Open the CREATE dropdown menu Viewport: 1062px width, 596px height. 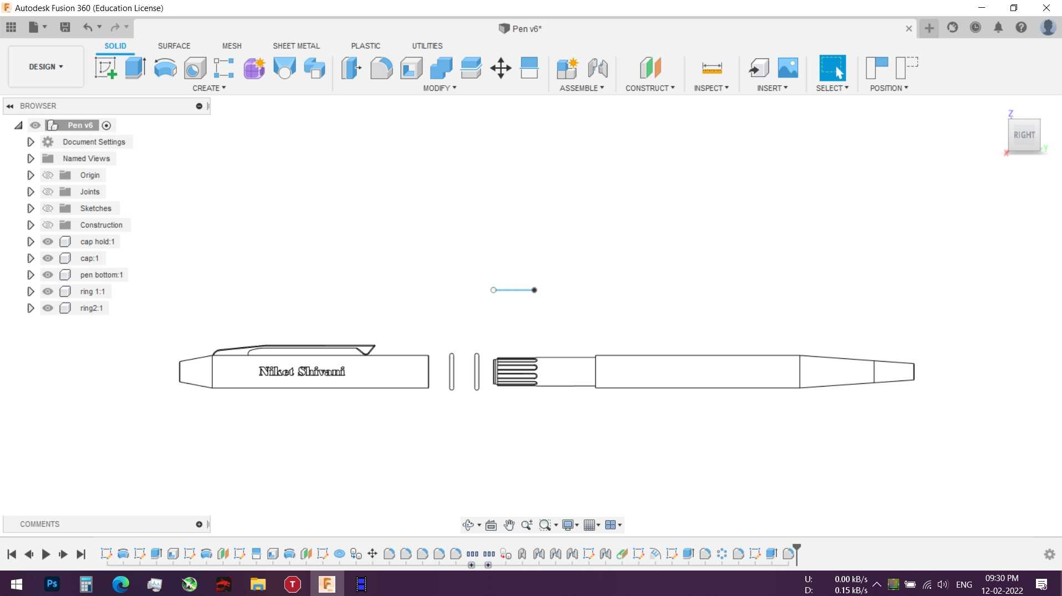pyautogui.click(x=209, y=88)
